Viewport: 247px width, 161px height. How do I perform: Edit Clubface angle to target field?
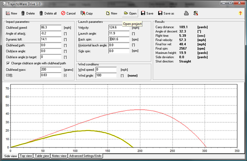coord(51,57)
